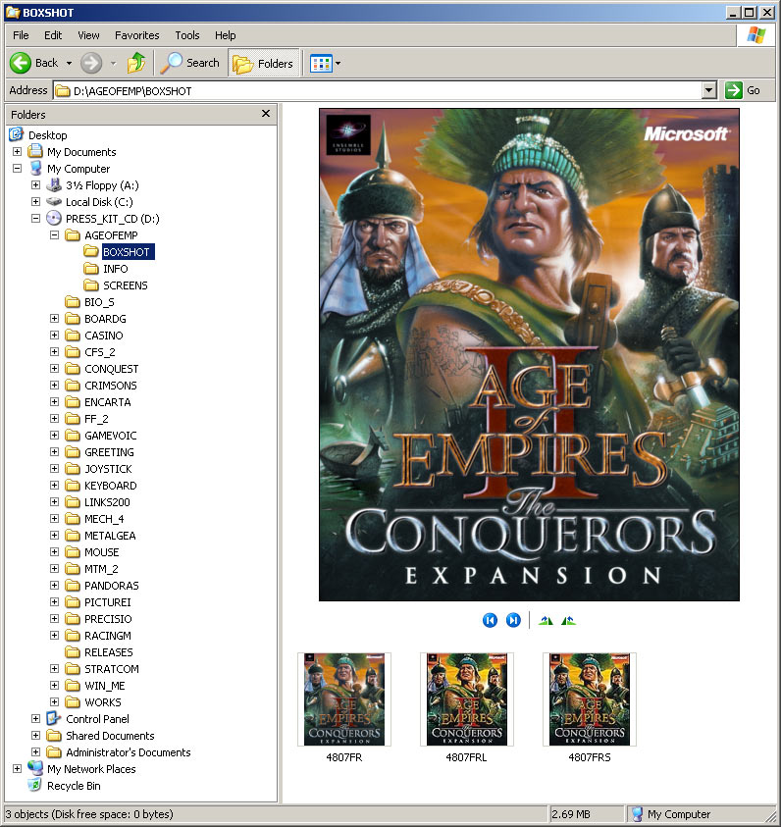Screen dimensions: 781x827
Task: Select the SCREENS folder in tree
Action: [x=125, y=285]
